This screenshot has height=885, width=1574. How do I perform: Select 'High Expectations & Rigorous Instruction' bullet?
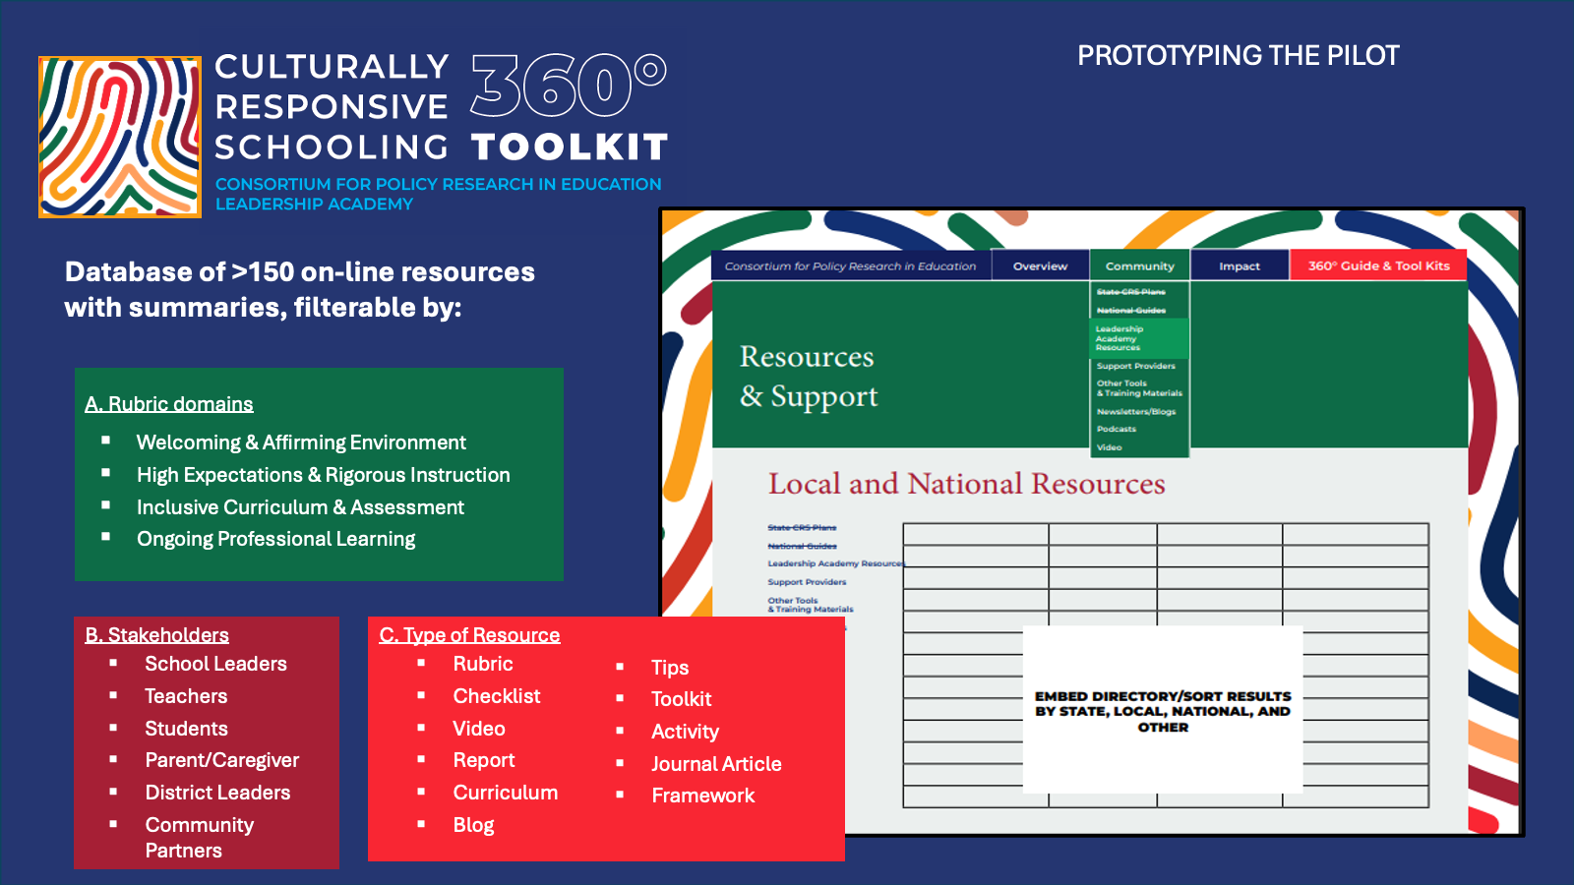click(x=323, y=475)
